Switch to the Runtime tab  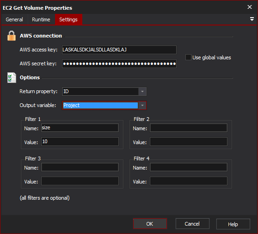[x=41, y=19]
